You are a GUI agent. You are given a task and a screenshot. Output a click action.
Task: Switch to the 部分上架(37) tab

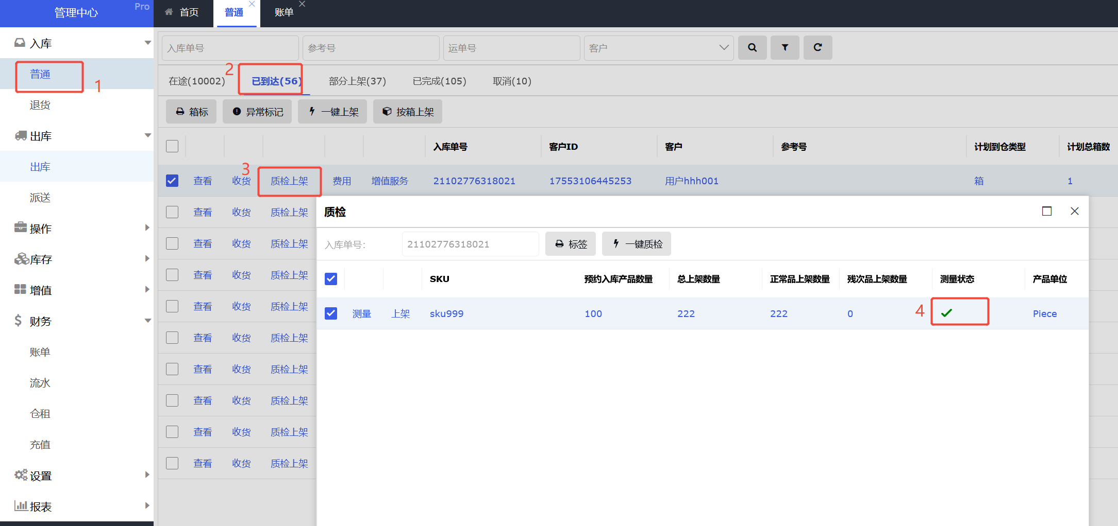point(357,81)
